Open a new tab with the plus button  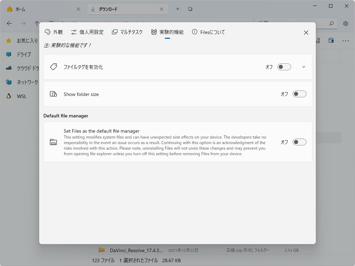click(x=177, y=9)
